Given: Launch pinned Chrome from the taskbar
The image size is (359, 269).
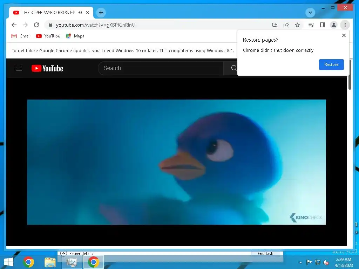Looking at the screenshot, I should click(28, 262).
